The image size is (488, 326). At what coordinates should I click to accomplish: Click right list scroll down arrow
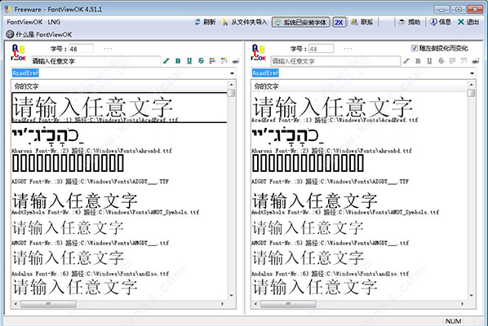(471, 296)
